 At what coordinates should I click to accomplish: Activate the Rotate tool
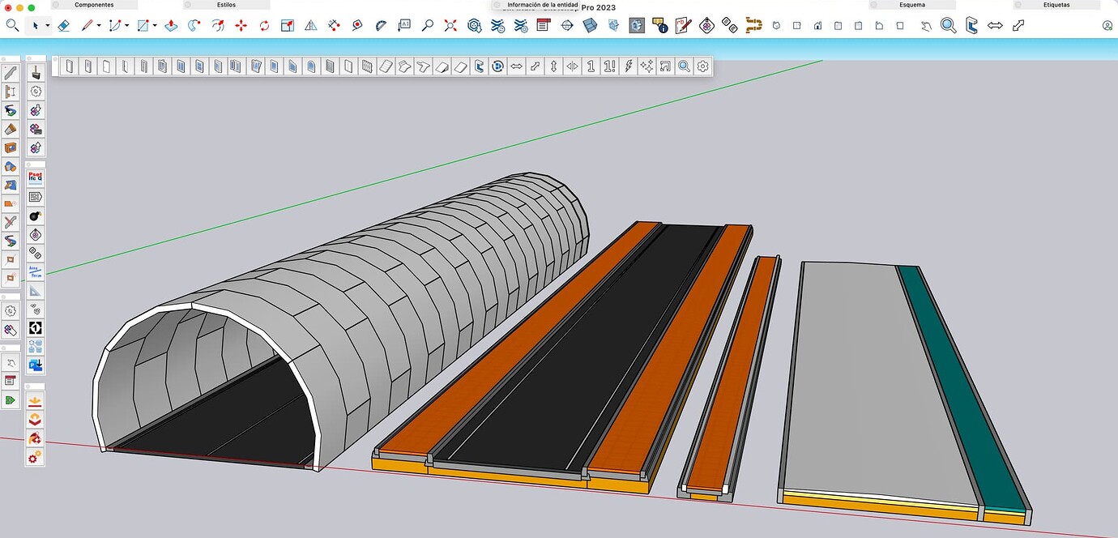click(263, 25)
